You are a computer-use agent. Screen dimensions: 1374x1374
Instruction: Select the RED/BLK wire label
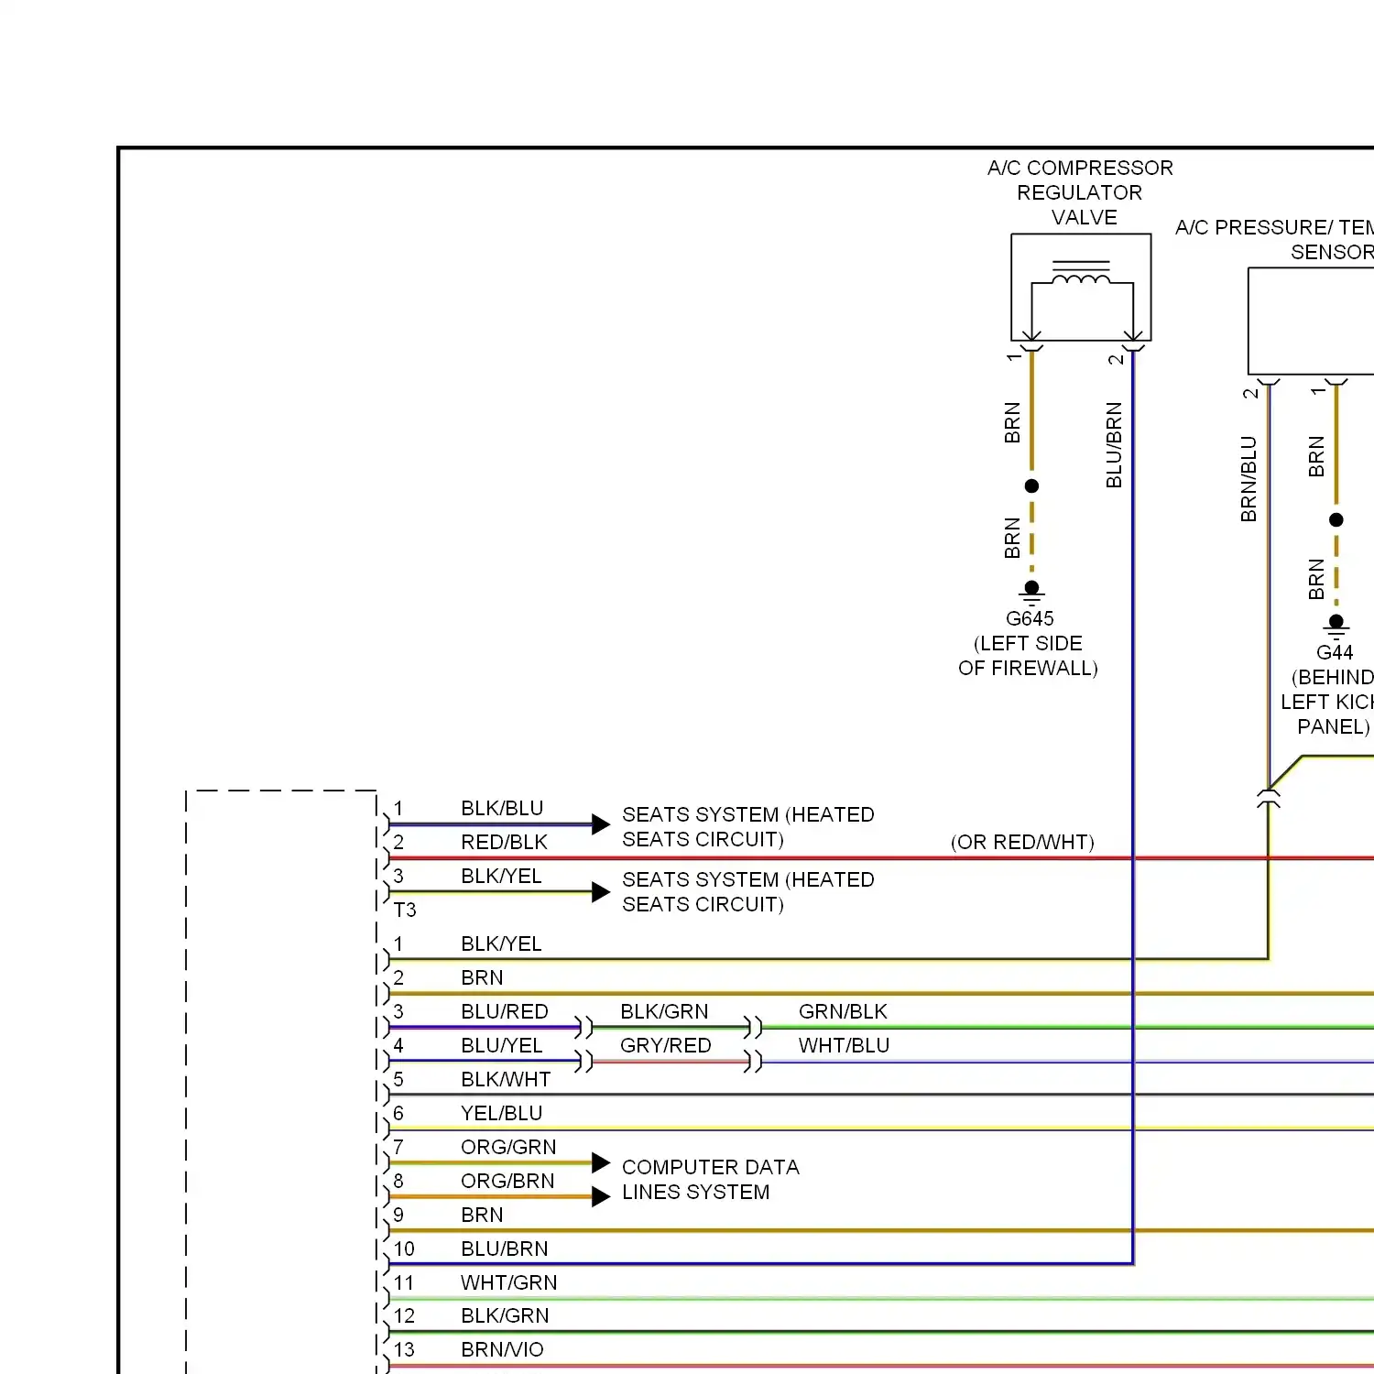coord(504,842)
